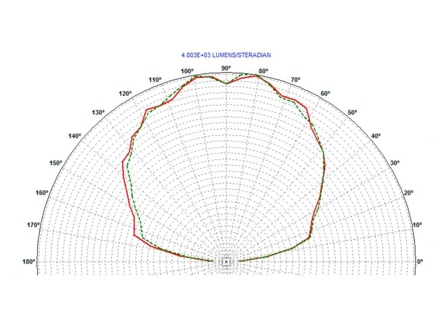Select the 70° angle label

point(296,80)
